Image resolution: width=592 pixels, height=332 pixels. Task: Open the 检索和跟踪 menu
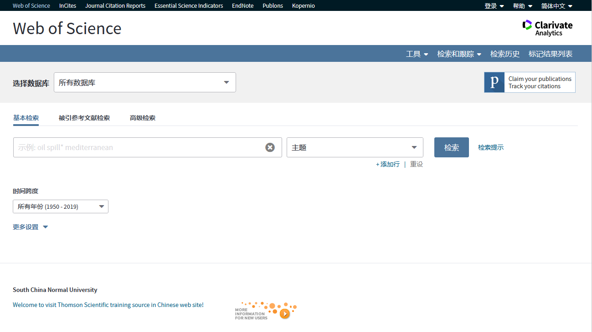[x=459, y=54]
